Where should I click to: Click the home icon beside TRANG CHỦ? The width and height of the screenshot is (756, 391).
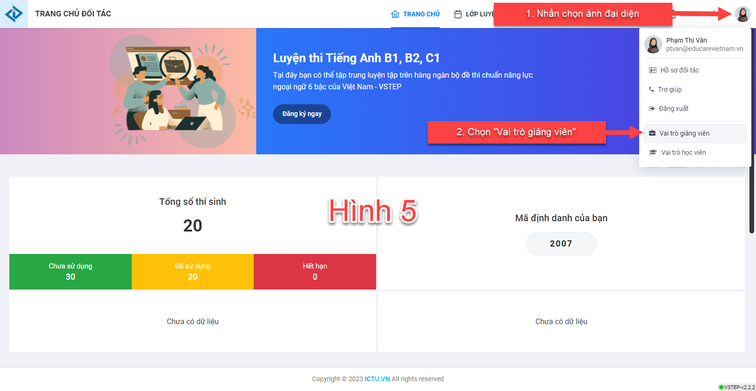pyautogui.click(x=395, y=14)
